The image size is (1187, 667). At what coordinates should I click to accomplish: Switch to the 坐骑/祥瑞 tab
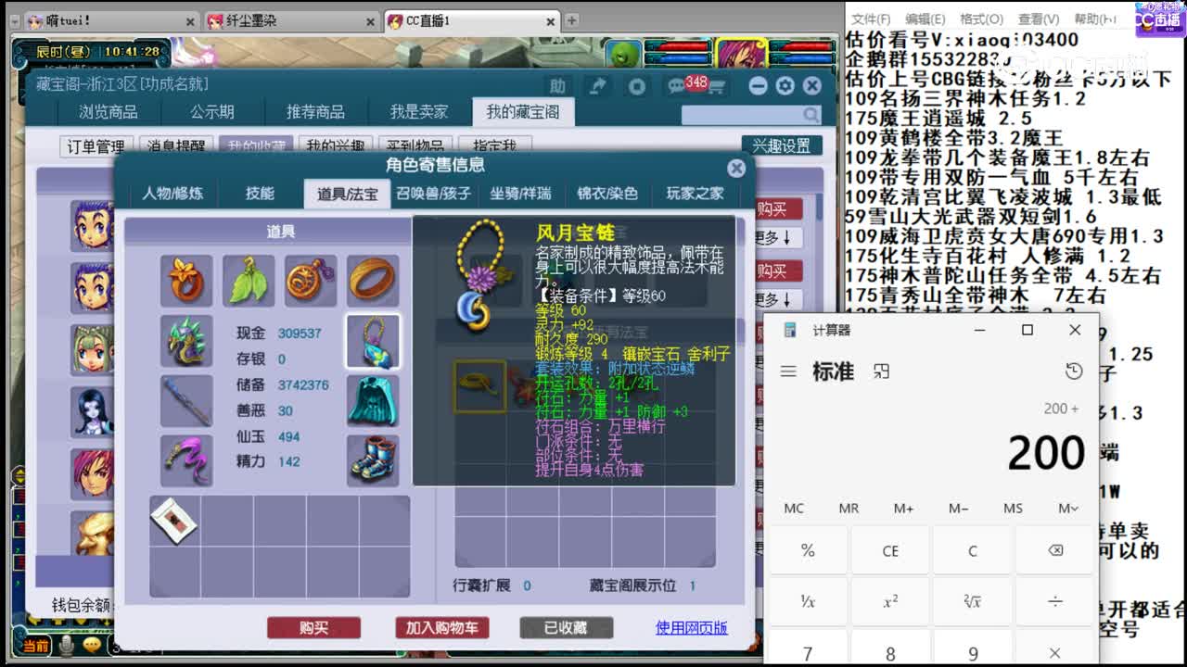click(520, 194)
